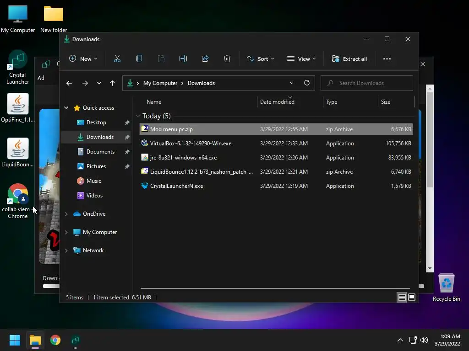This screenshot has width=469, height=351.
Task: Refresh the Downloads folder
Action: click(x=306, y=83)
